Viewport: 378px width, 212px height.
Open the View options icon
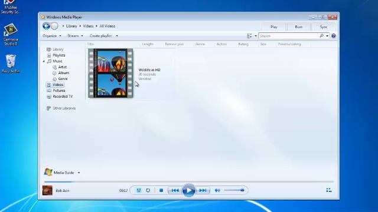249,36
